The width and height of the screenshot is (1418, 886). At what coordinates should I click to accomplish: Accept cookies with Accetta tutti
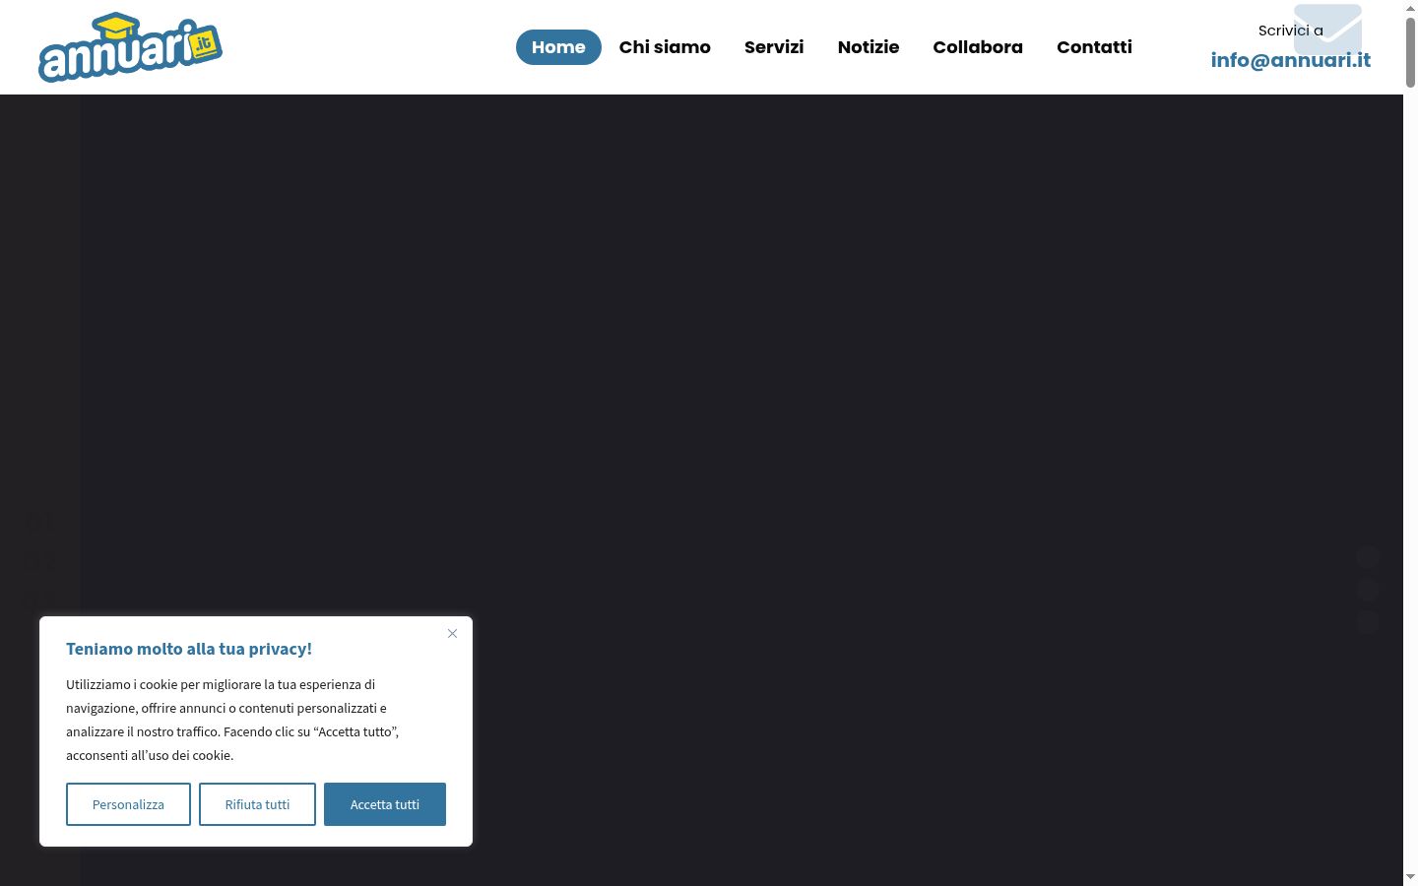(385, 804)
